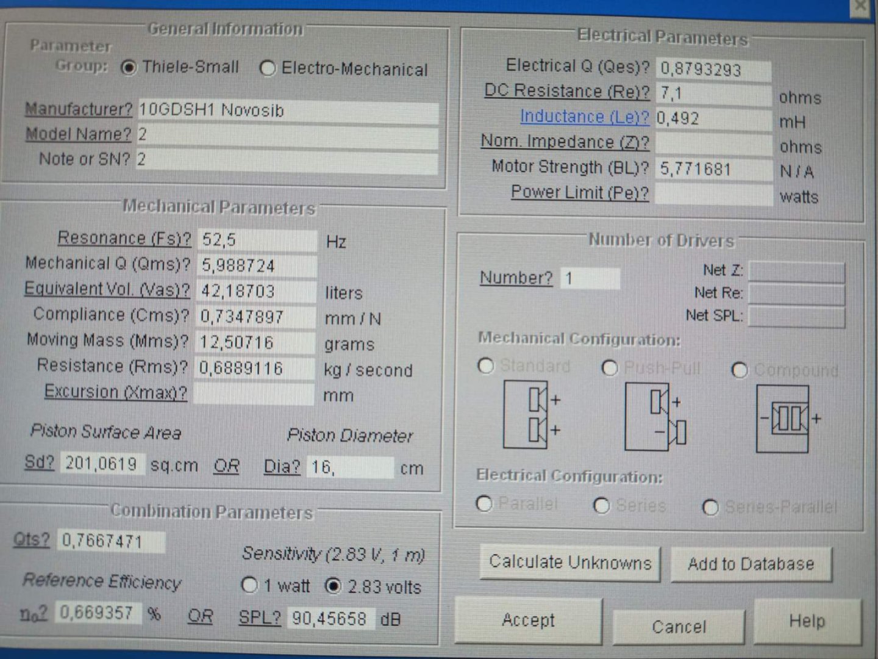Click the Cancel button
Viewport: 878px width, 659px height.
click(678, 627)
